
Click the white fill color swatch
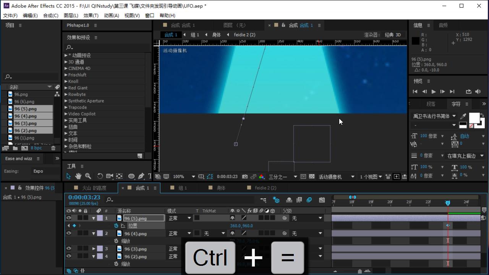click(x=474, y=118)
